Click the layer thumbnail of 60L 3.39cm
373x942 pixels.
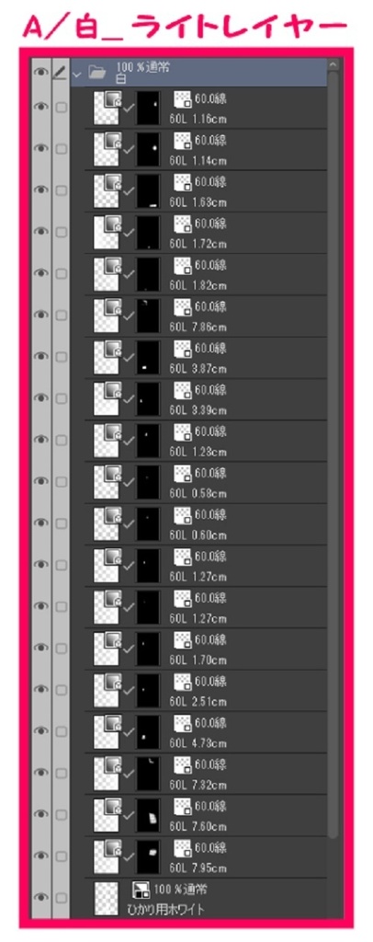tap(107, 399)
